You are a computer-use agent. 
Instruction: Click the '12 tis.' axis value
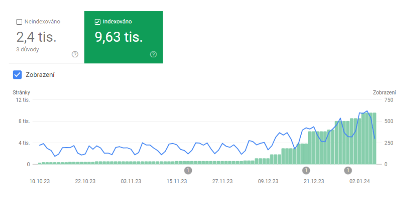coord(23,100)
